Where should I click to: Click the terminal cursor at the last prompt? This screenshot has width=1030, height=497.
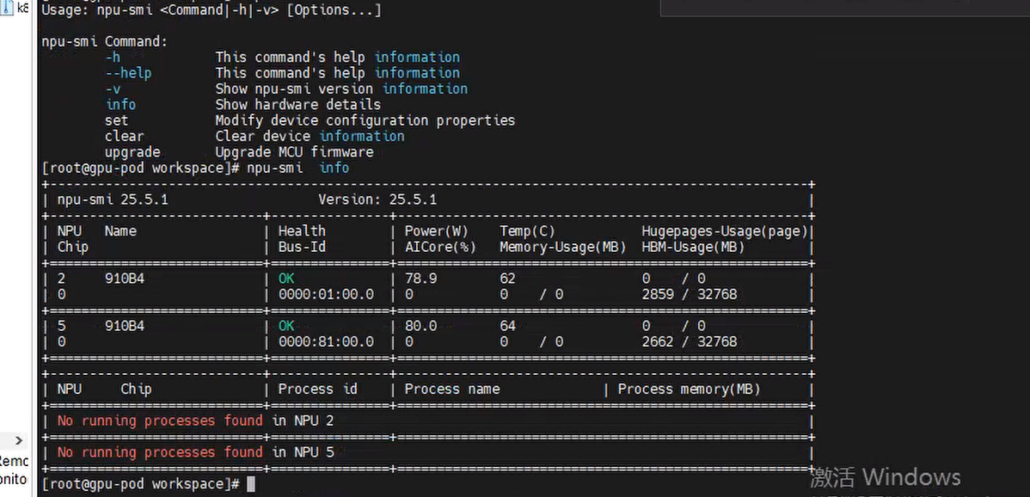point(250,484)
